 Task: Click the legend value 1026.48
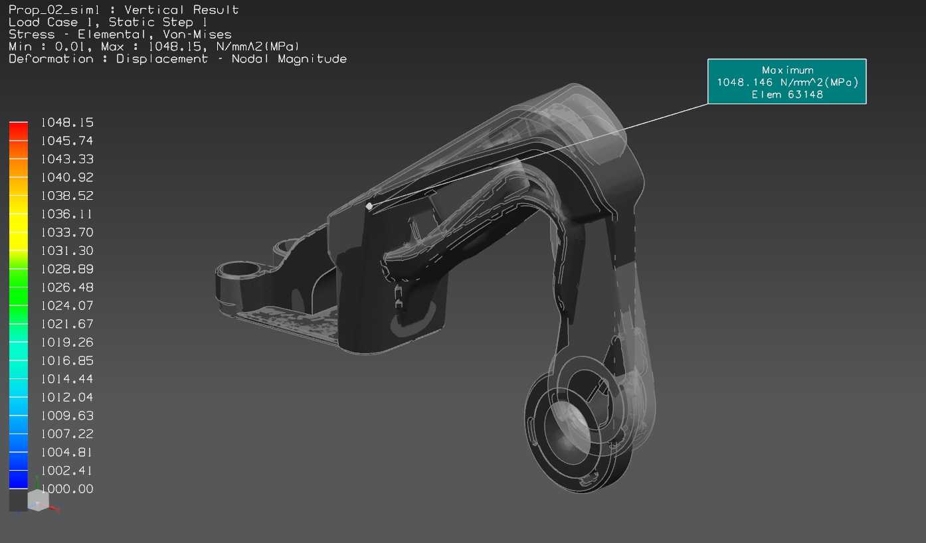click(67, 287)
